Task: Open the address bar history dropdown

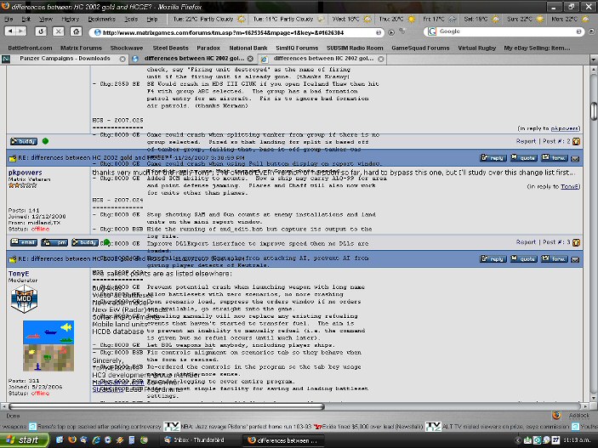Action: pos(379,32)
